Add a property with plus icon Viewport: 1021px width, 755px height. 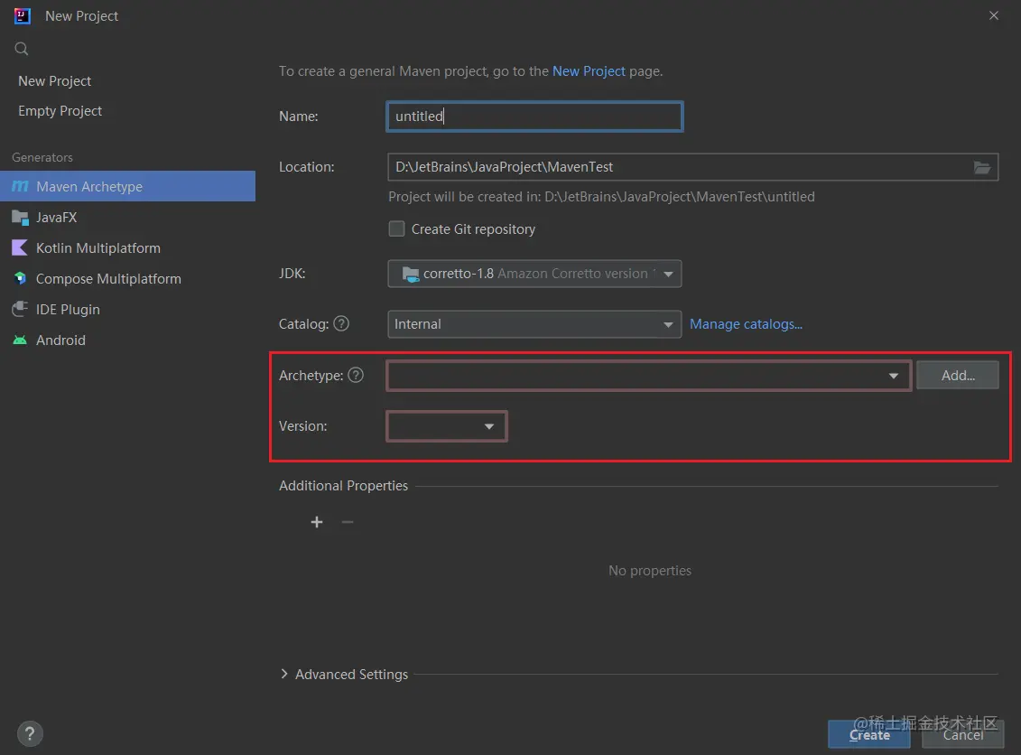click(x=317, y=522)
